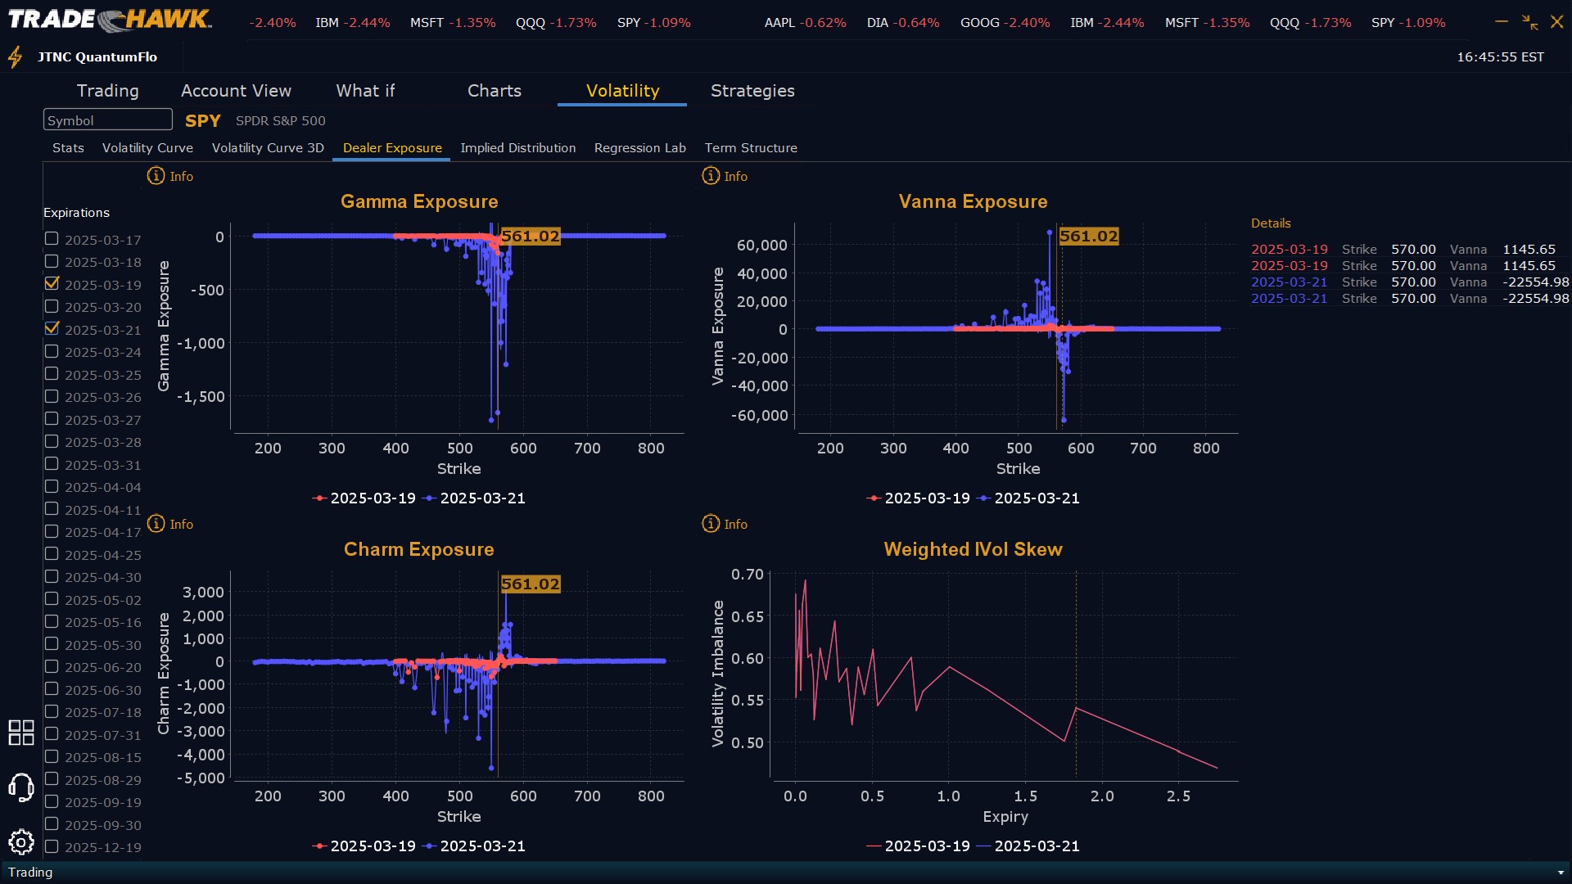Expand the bottom Trading bar dropdown arrow
This screenshot has height=884, width=1572.
tap(1561, 873)
